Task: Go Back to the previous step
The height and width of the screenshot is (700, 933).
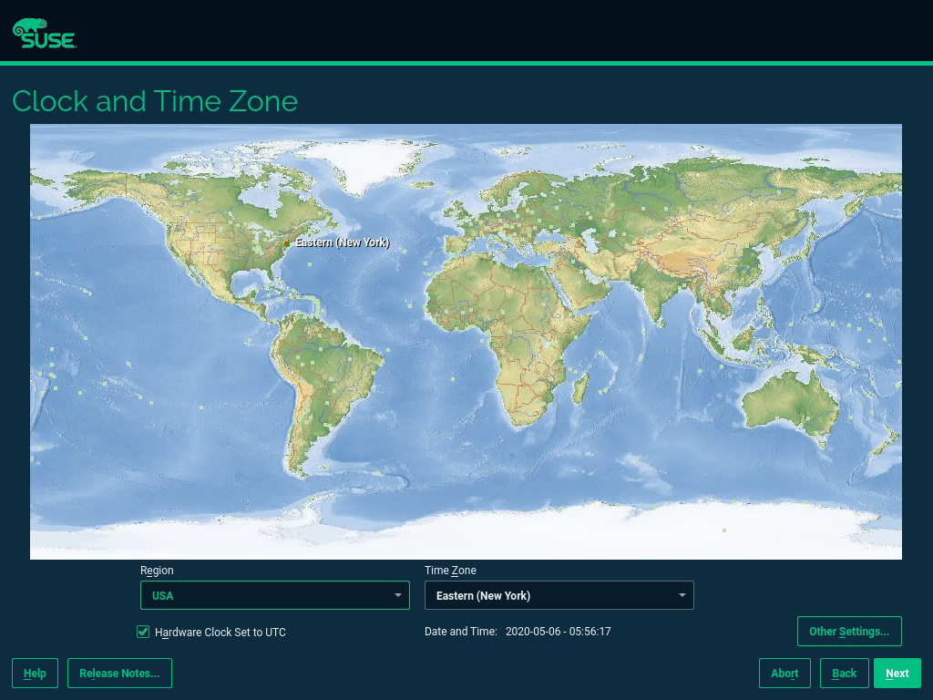Action: pos(844,674)
